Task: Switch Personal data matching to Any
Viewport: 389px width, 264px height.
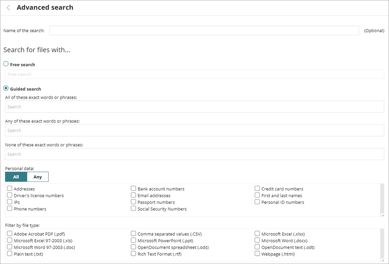Action: [37, 177]
